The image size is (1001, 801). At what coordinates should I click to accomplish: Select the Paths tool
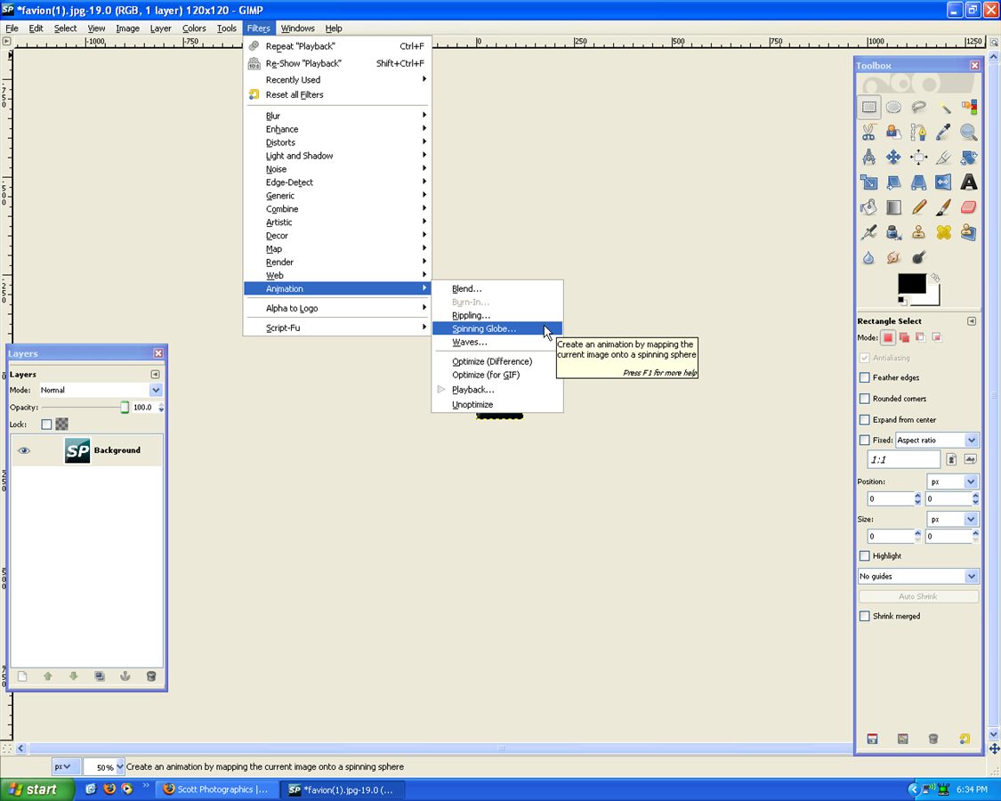click(918, 133)
